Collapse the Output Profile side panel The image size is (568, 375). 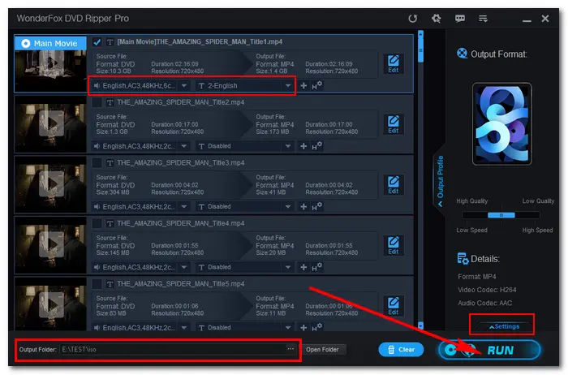[x=440, y=181]
